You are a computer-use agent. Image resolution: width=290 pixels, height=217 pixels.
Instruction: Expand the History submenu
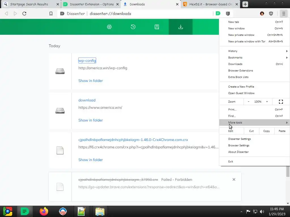pyautogui.click(x=255, y=51)
